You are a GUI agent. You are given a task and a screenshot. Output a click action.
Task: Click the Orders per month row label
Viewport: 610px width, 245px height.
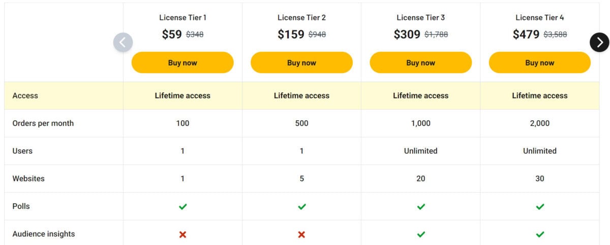click(x=43, y=123)
